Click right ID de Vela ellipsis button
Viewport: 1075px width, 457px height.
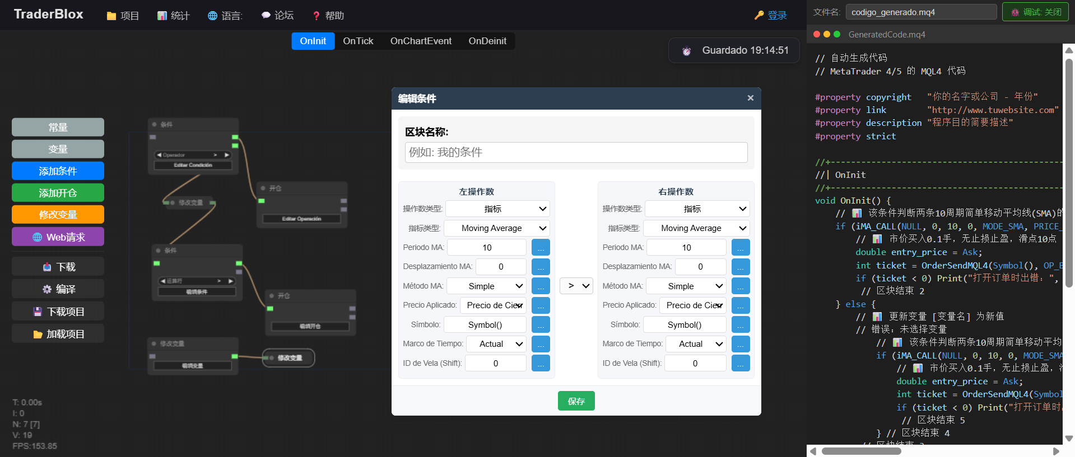tap(741, 363)
